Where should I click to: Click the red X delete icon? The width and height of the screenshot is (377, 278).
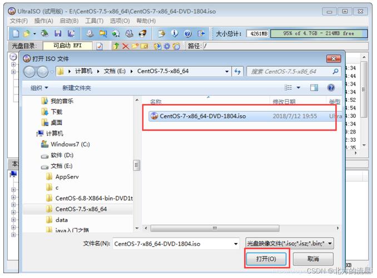point(125,46)
